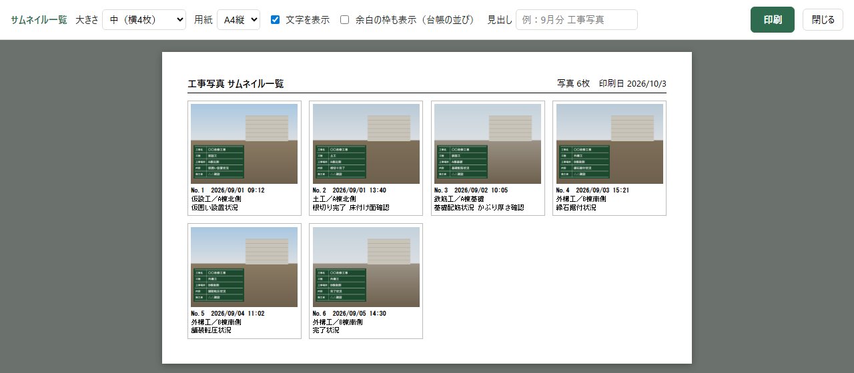Click the 工事写真 サムネイル一覧 page heading

click(236, 84)
